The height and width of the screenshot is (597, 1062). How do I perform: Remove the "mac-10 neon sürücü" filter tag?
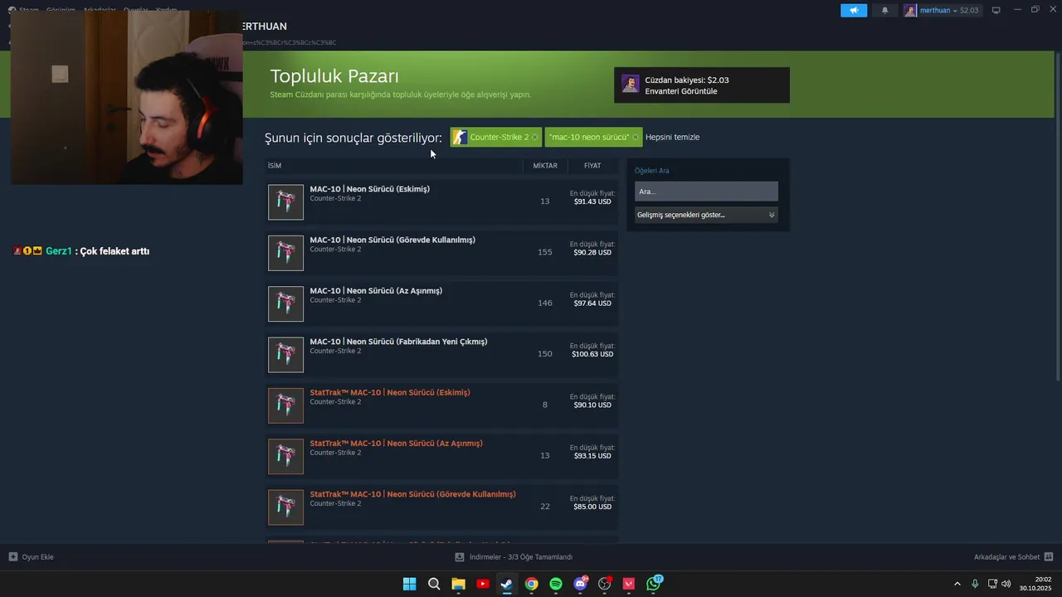tap(636, 137)
